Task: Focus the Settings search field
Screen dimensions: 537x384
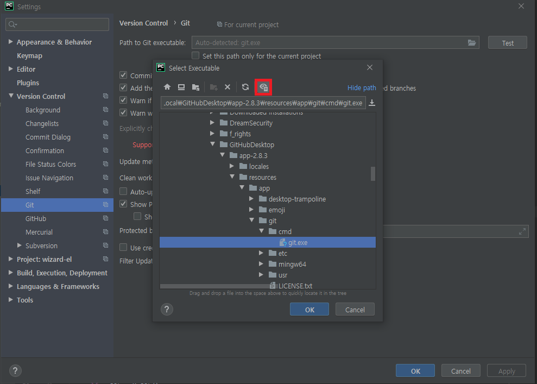Action: [x=57, y=24]
